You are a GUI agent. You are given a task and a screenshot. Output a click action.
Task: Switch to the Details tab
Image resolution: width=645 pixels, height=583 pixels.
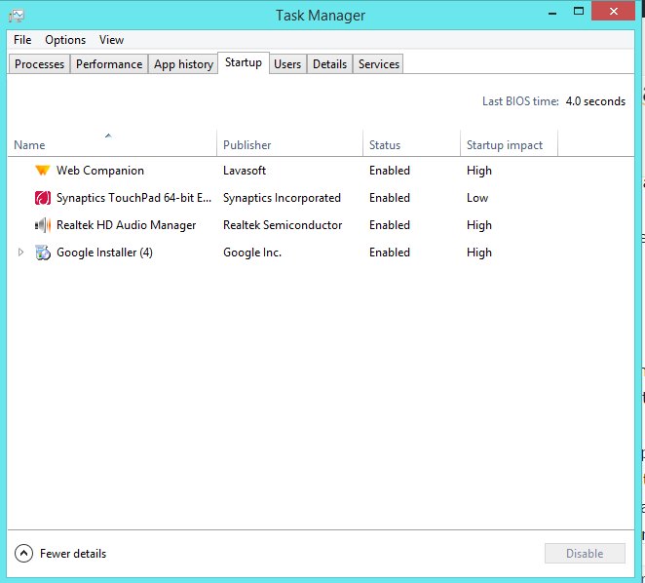329,63
